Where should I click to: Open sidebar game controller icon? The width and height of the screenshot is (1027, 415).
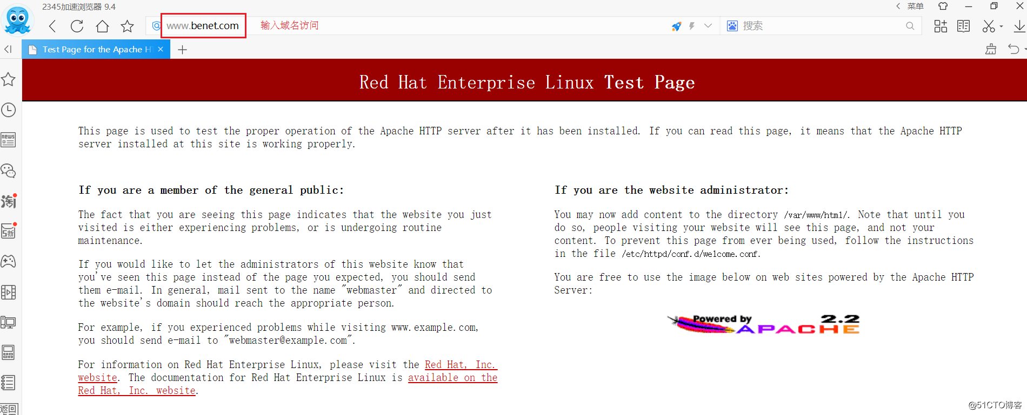click(x=9, y=262)
